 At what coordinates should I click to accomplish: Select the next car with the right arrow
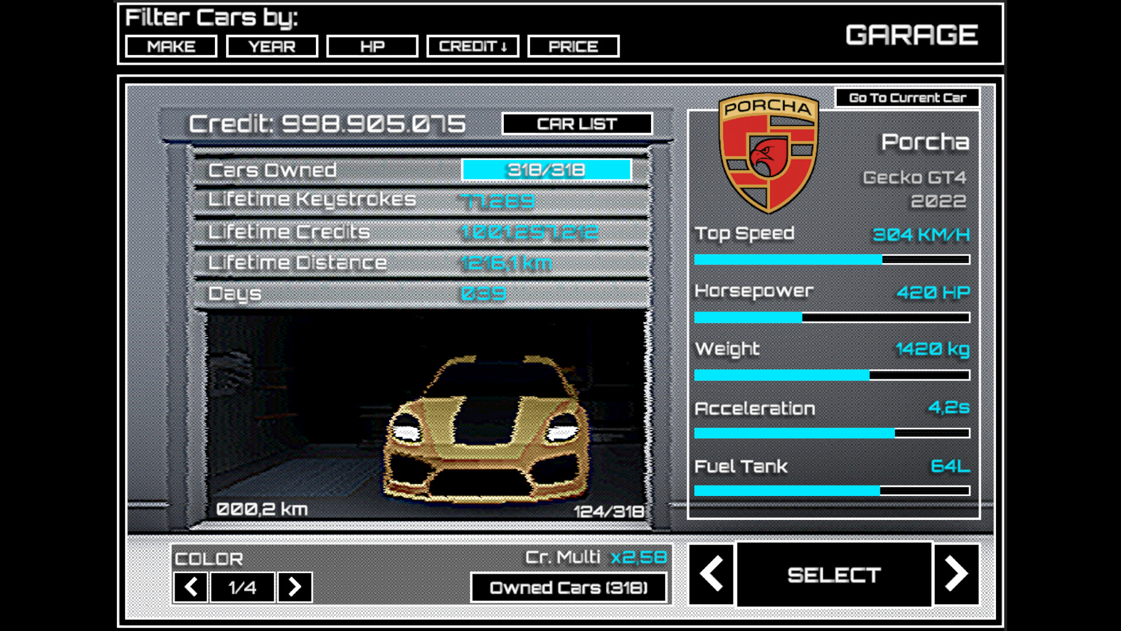(x=956, y=575)
